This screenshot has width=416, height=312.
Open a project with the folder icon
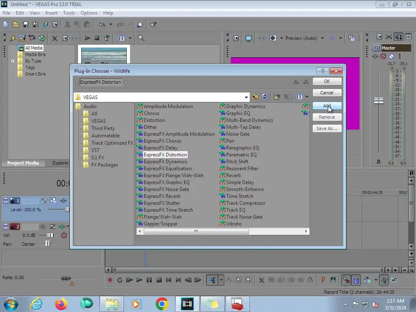click(16, 24)
